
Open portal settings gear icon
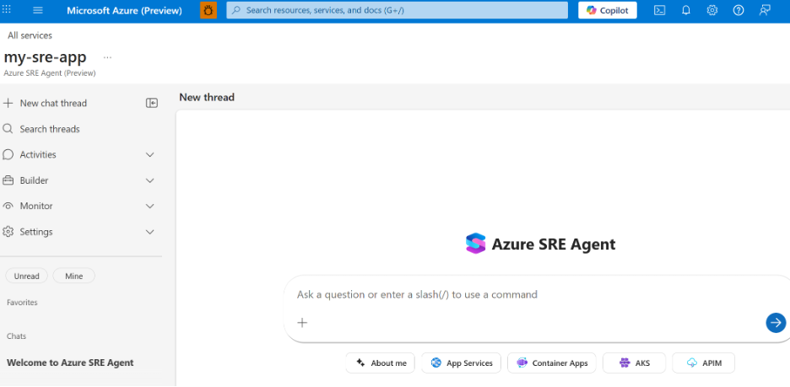(712, 10)
